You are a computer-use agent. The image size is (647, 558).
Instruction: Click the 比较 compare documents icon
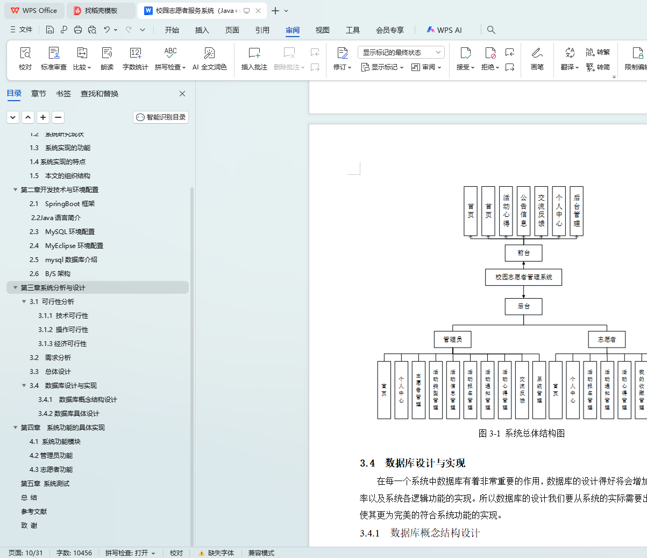pos(82,53)
